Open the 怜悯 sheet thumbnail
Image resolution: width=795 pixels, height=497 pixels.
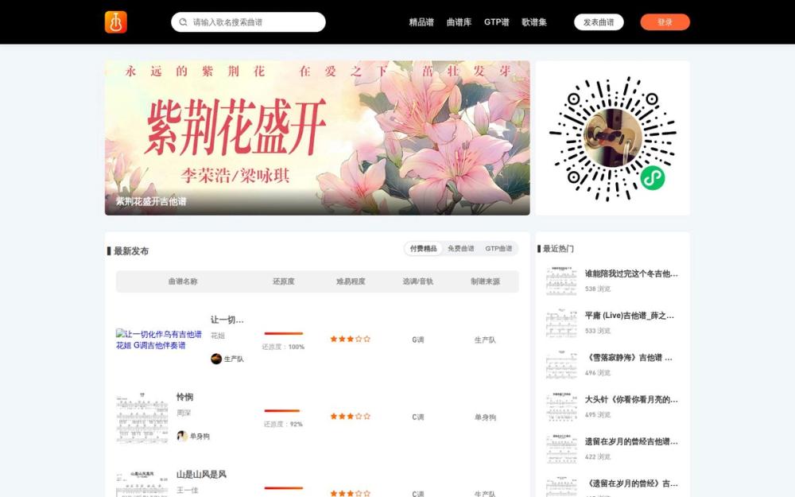point(142,417)
